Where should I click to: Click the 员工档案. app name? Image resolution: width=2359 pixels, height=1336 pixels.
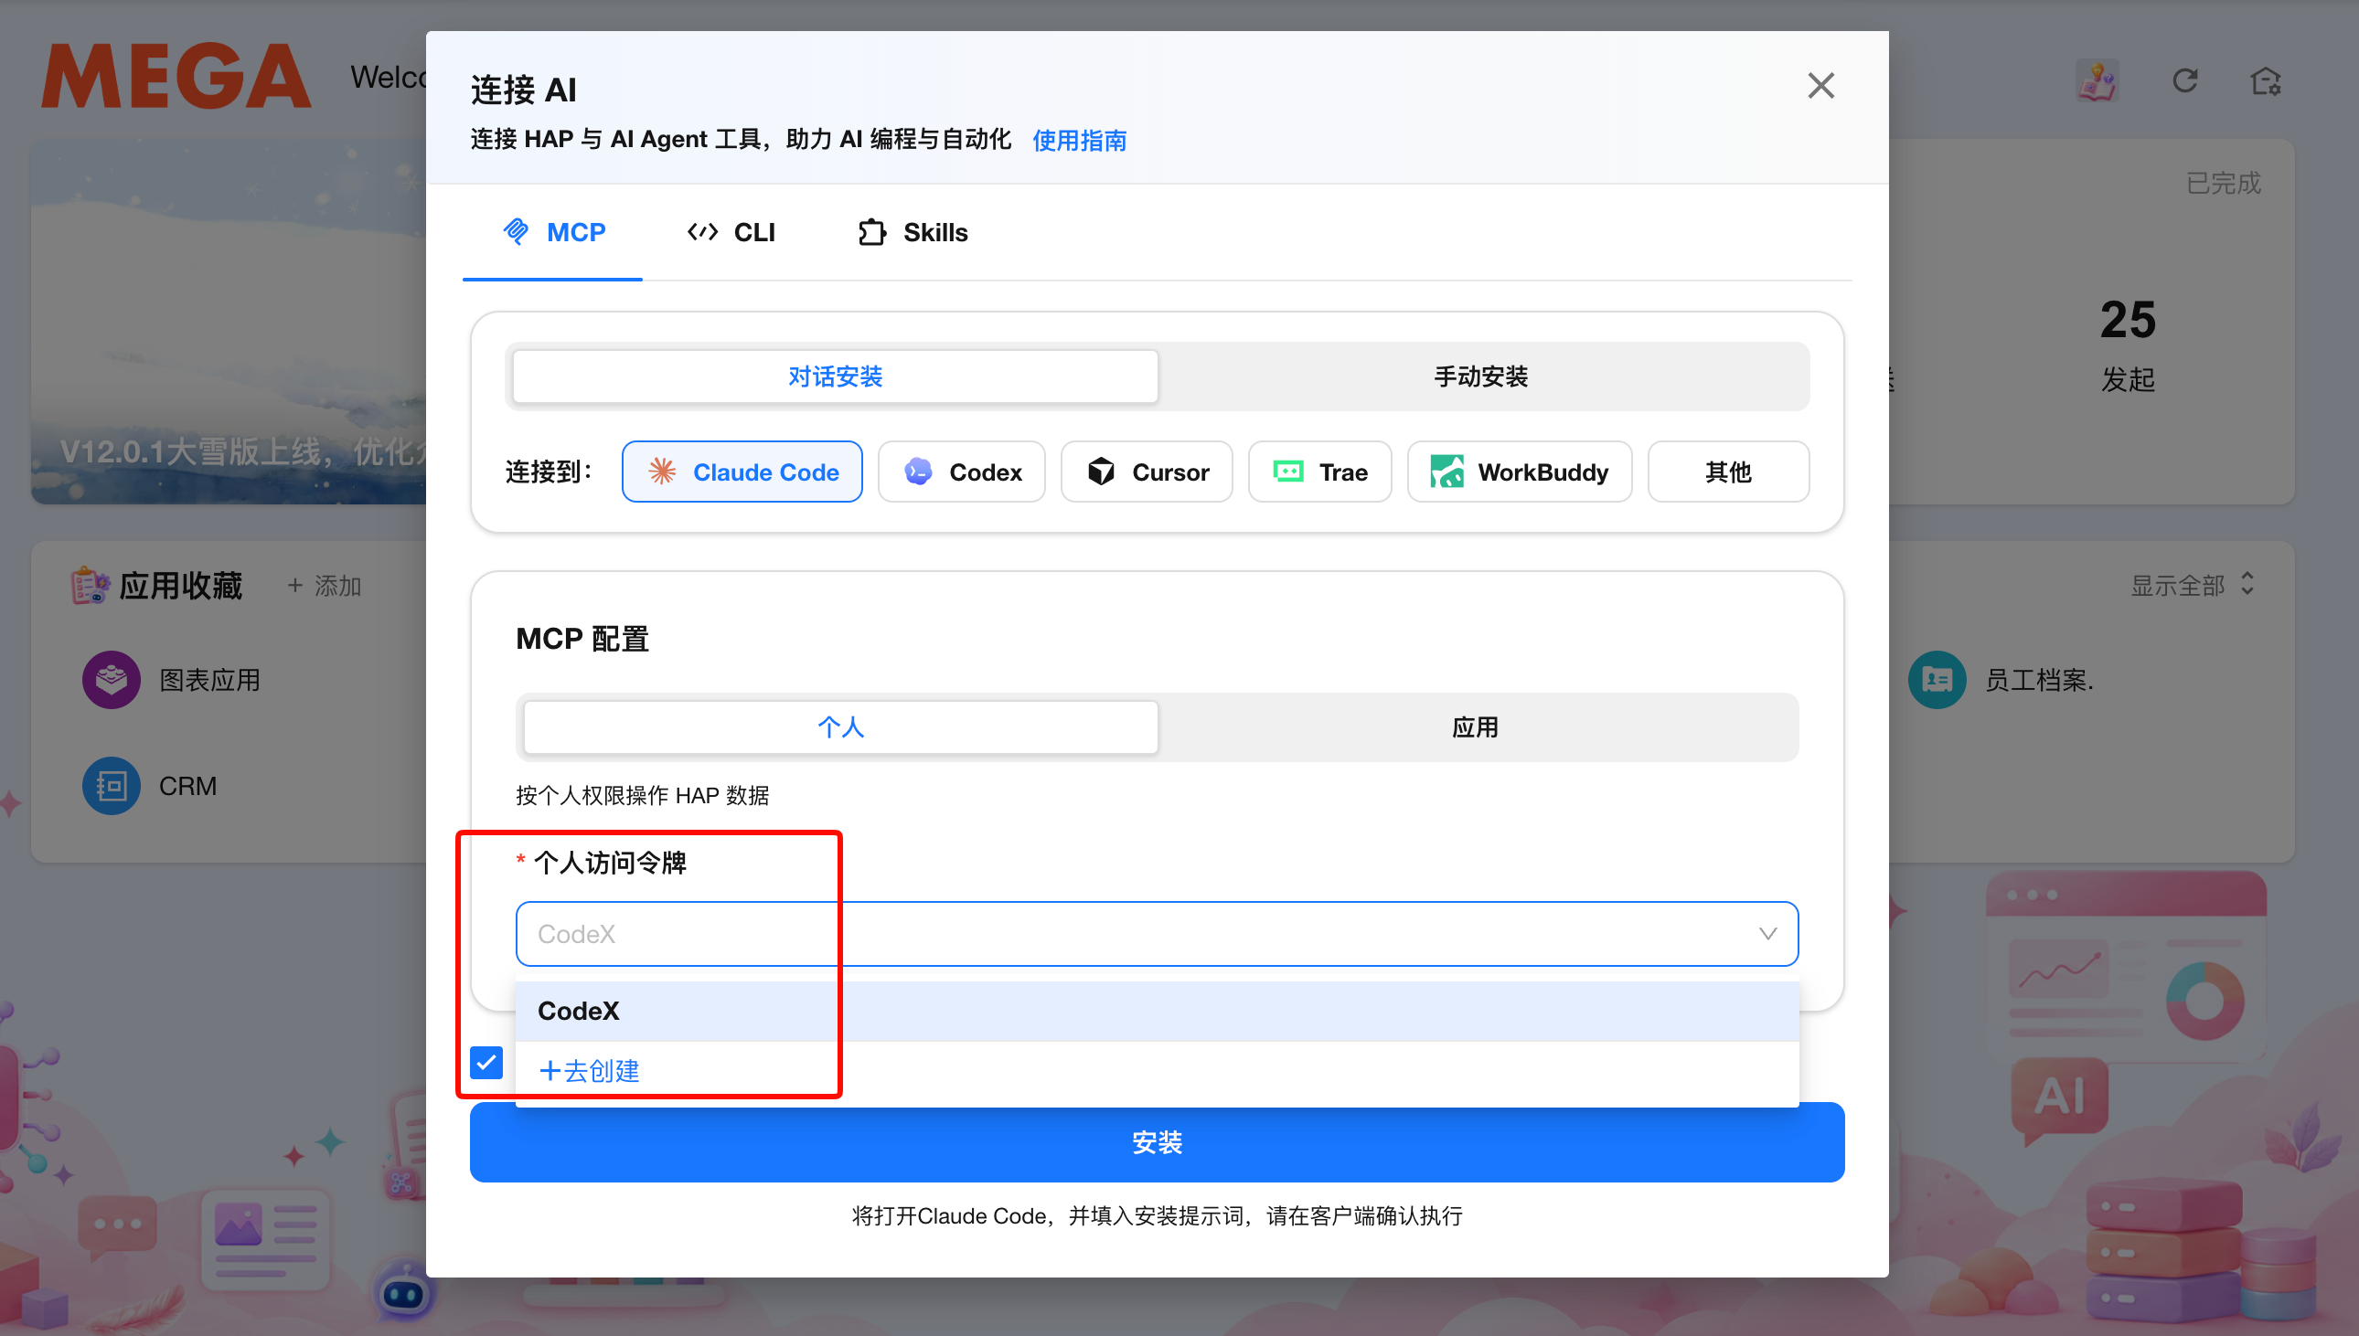click(2039, 680)
